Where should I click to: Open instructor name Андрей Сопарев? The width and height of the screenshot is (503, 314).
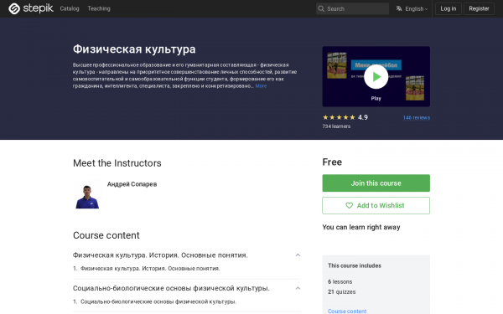[x=132, y=184]
